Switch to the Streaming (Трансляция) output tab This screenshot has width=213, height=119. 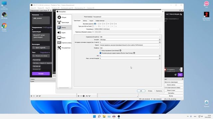tap(77, 20)
